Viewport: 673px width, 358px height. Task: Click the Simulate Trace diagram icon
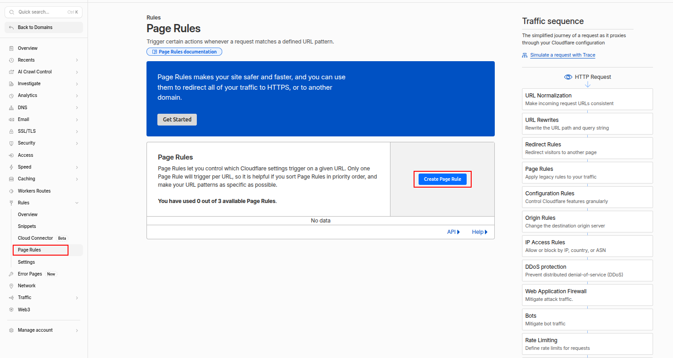(x=525, y=55)
